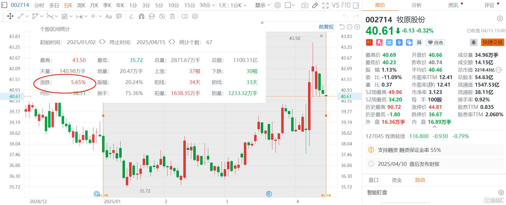The height and width of the screenshot is (205, 506).
Task: Open F10 company information
Action: [346, 5]
